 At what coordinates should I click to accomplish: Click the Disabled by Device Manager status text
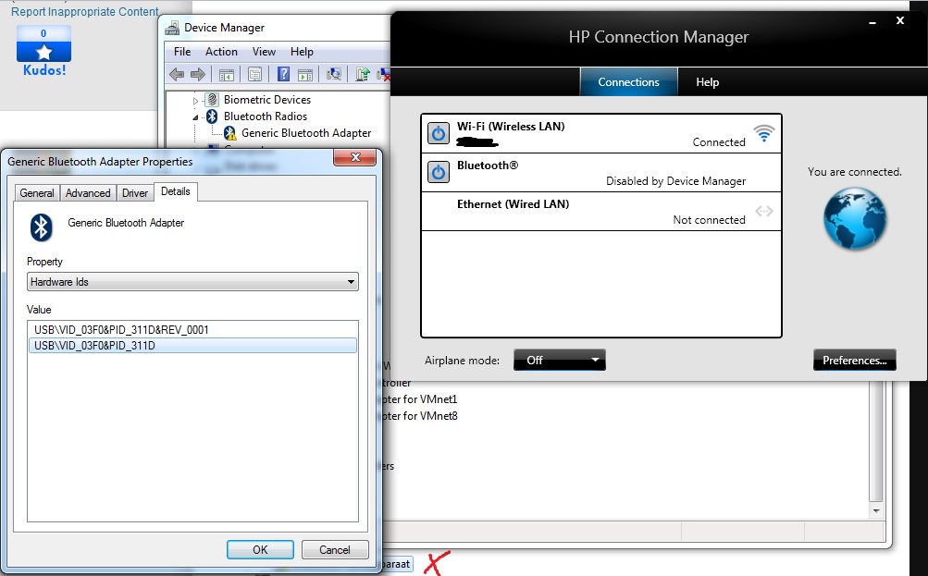675,181
